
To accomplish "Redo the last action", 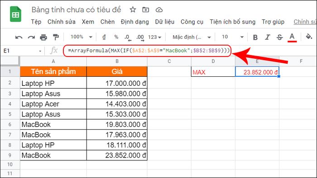I will [31, 37].
